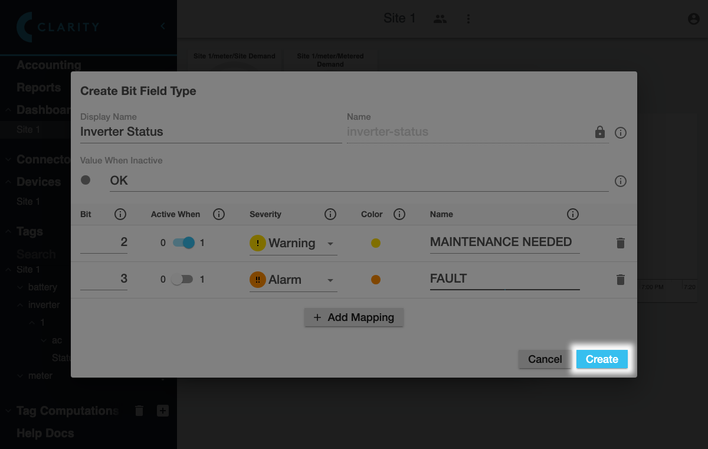708x449 pixels.
Task: Delete the FAULT mapping row
Action: coord(620,280)
